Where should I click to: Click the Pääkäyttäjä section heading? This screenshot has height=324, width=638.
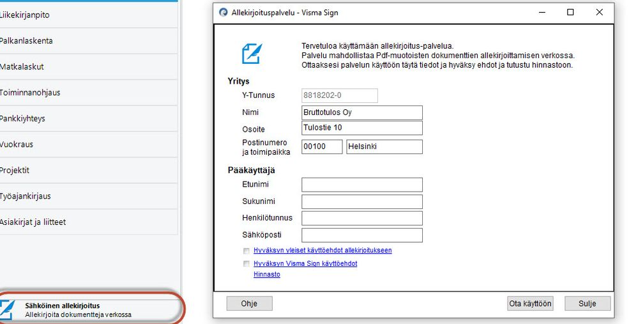[x=252, y=171]
